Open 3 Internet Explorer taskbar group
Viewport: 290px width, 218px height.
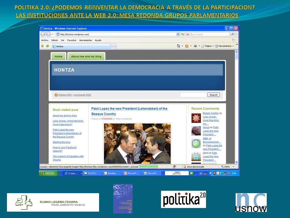[73, 173]
